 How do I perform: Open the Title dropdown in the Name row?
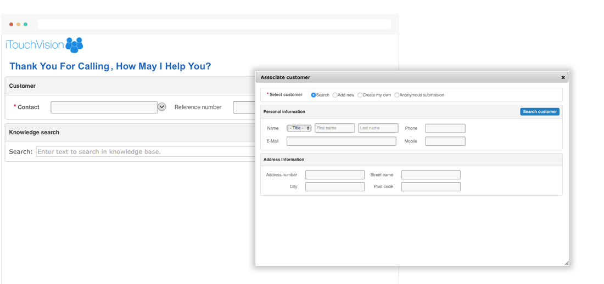coord(299,128)
